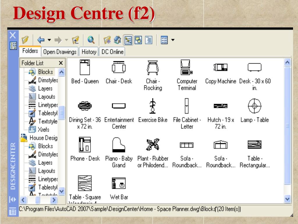
Task: Click the content pane vertical scroll thumb
Action: pos(287,126)
